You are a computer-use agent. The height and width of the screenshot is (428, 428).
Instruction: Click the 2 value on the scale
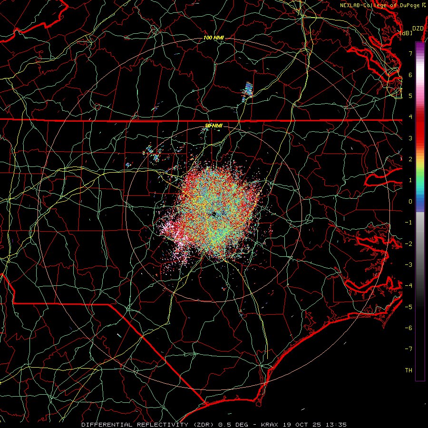coord(410,159)
